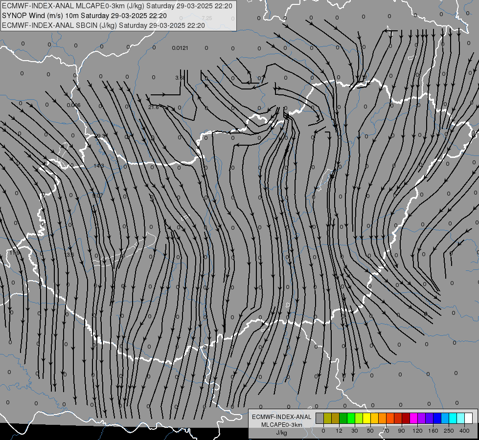Click the legend tick label 70
The image size is (479, 440).
coord(386,431)
